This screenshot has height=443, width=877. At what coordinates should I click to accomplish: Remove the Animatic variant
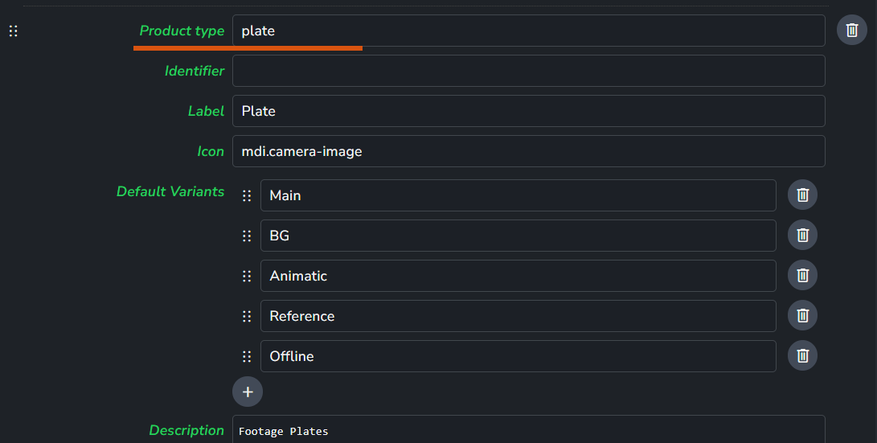[802, 275]
